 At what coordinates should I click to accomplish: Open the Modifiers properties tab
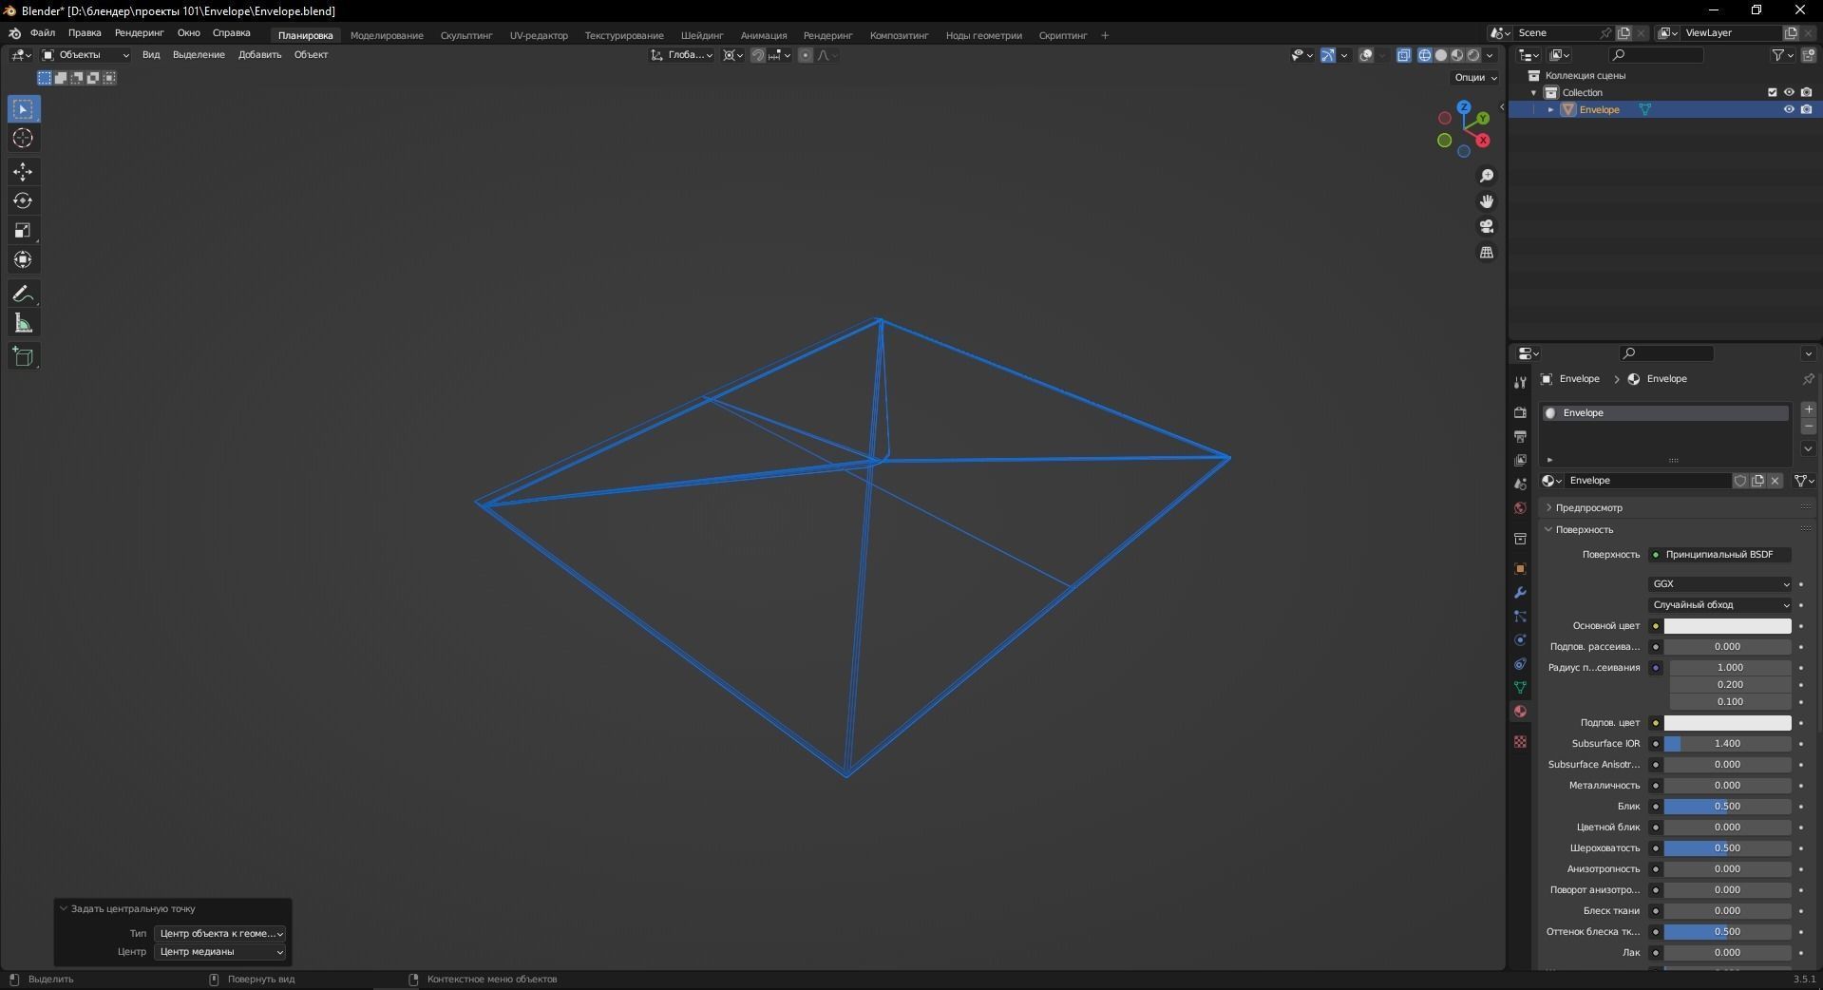click(1520, 593)
